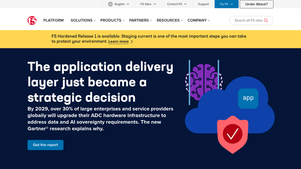Open the PRODUCTS nav label
The width and height of the screenshot is (301, 169).
111,20
